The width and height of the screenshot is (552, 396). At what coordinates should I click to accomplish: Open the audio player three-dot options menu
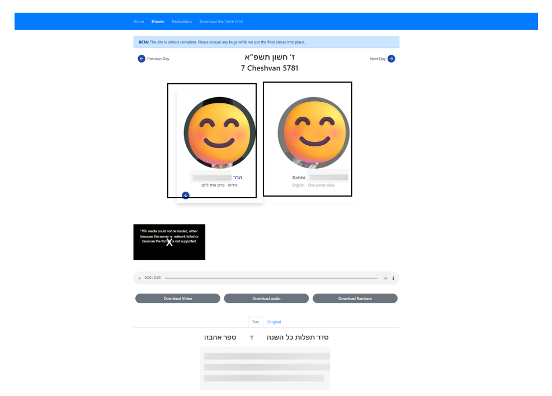(x=393, y=278)
